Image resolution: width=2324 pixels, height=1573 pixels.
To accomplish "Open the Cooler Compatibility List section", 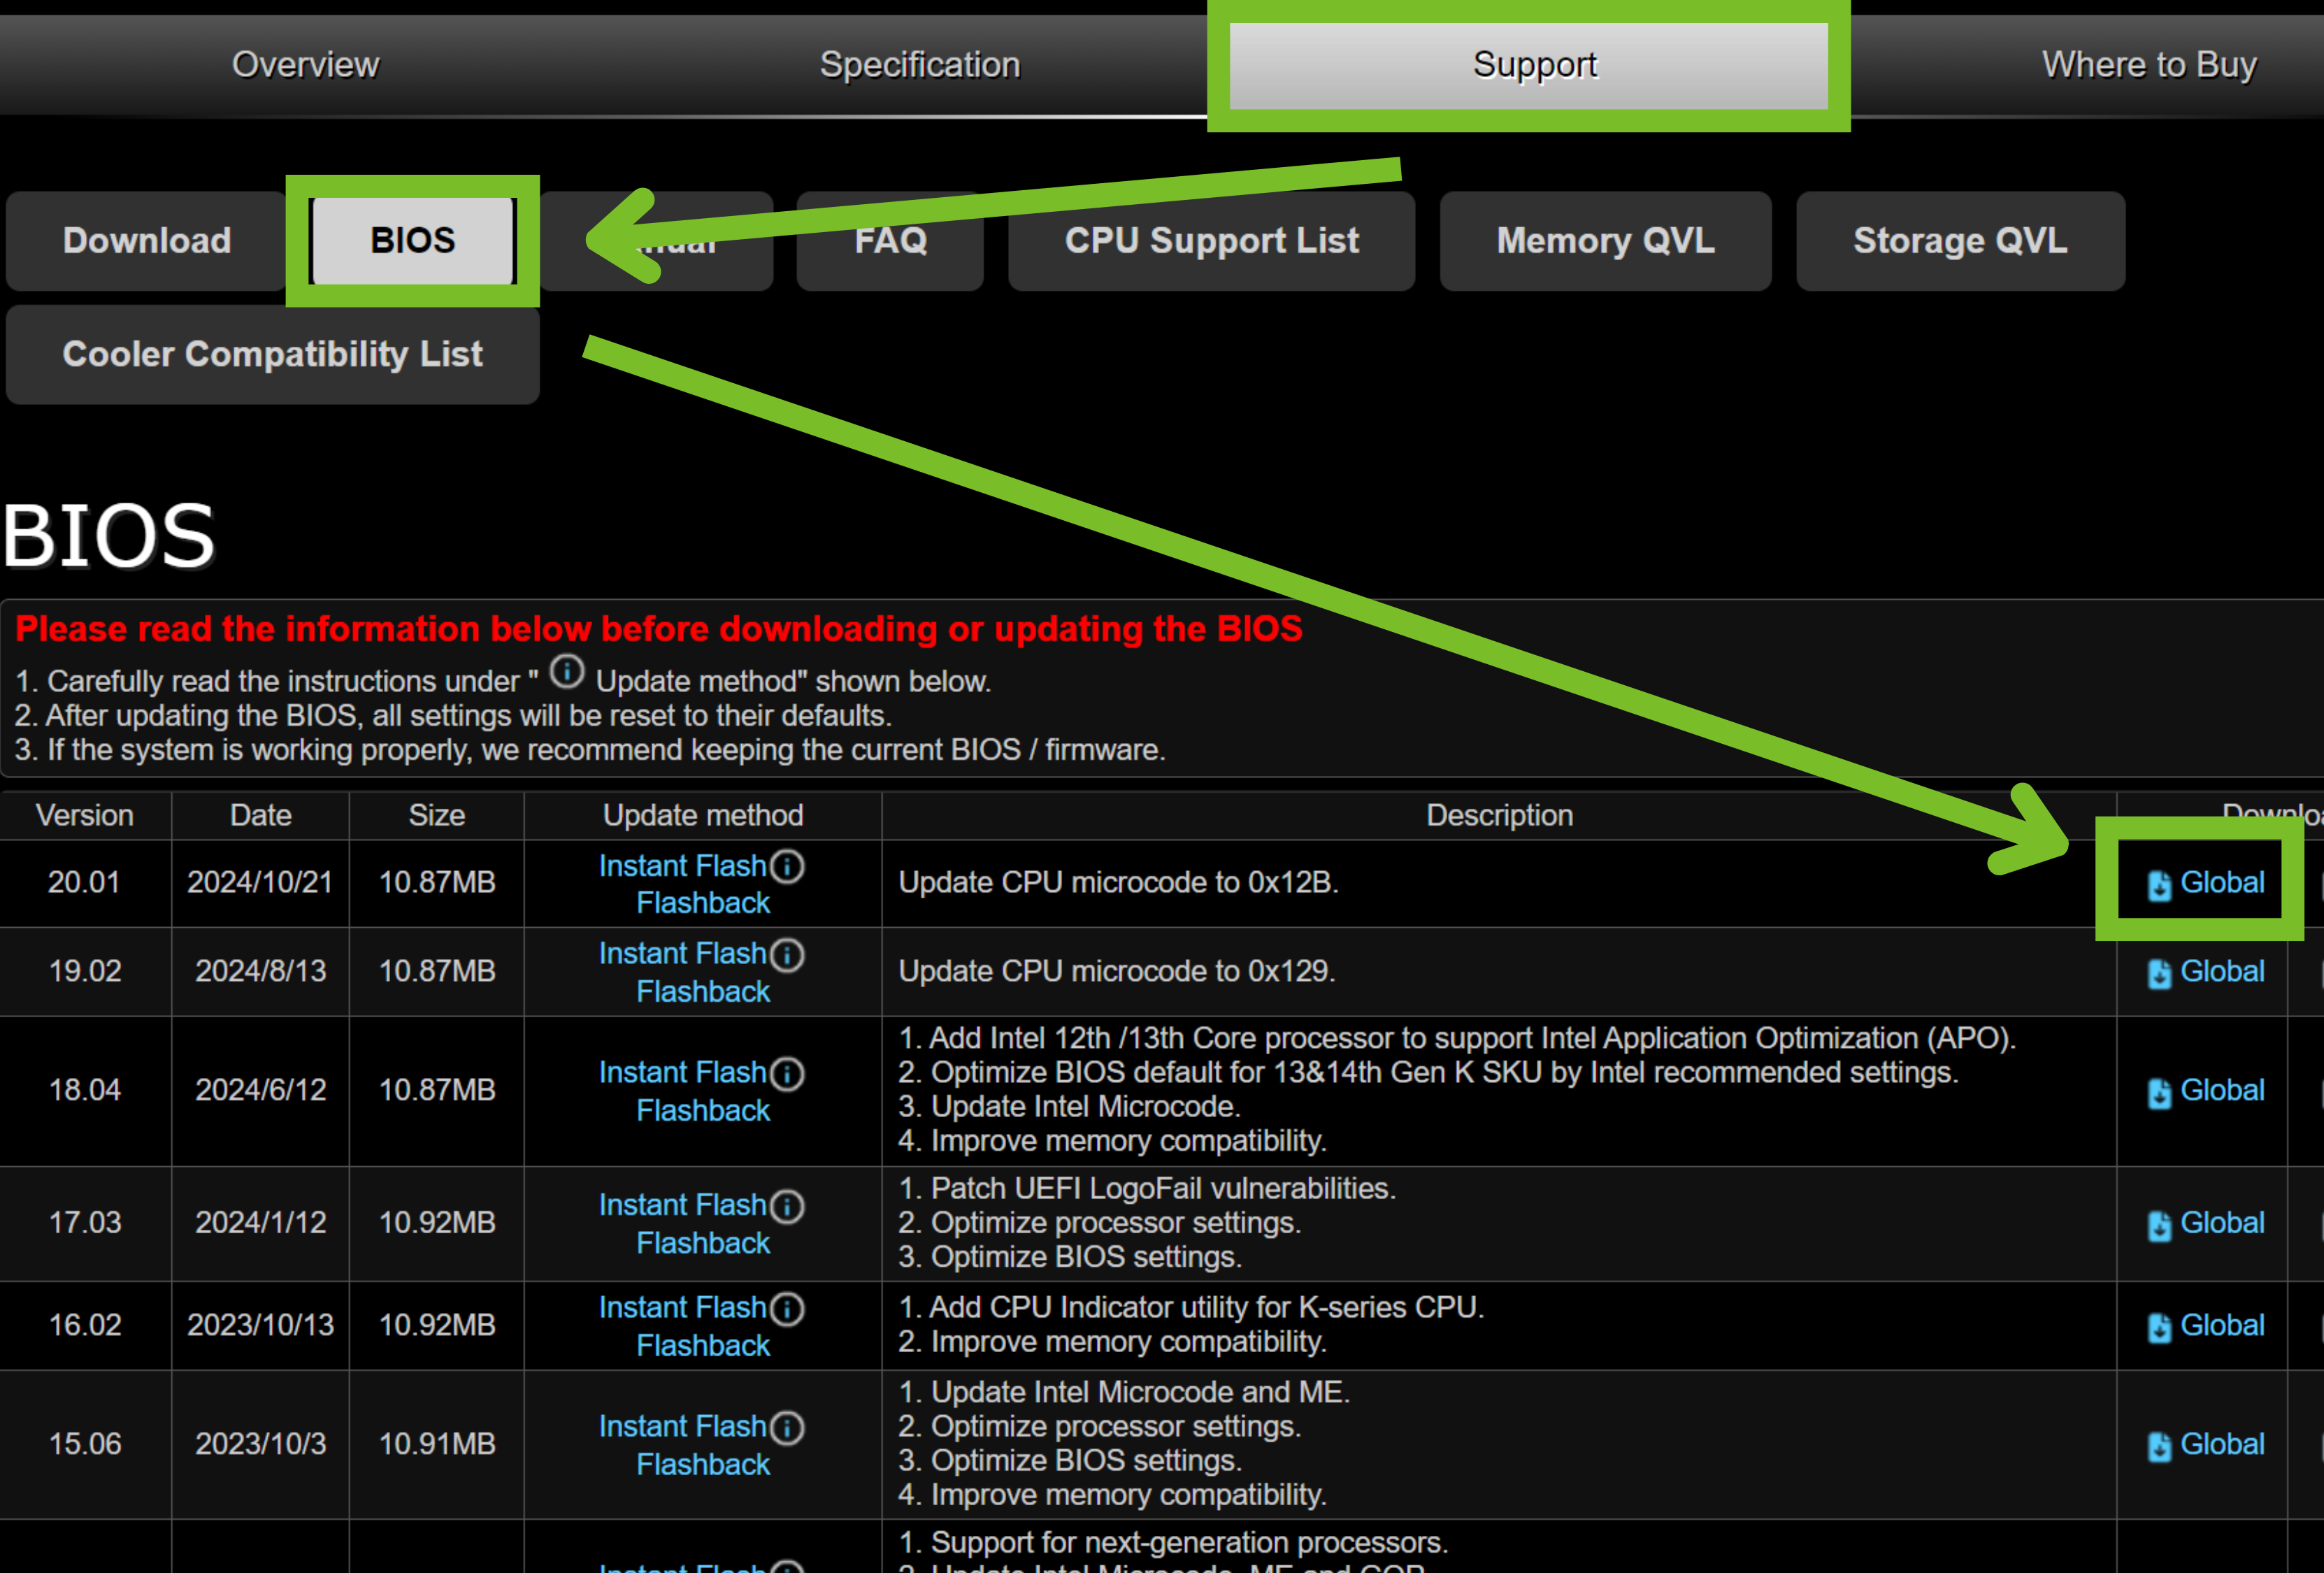I will (272, 354).
